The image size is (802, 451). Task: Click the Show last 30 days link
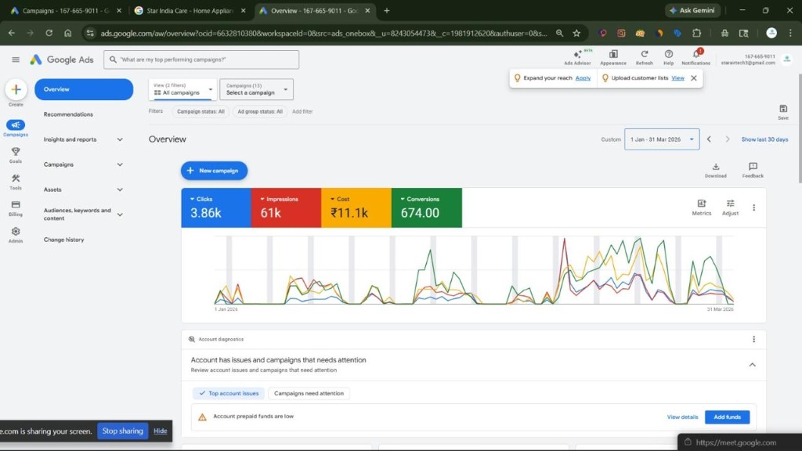coord(764,139)
